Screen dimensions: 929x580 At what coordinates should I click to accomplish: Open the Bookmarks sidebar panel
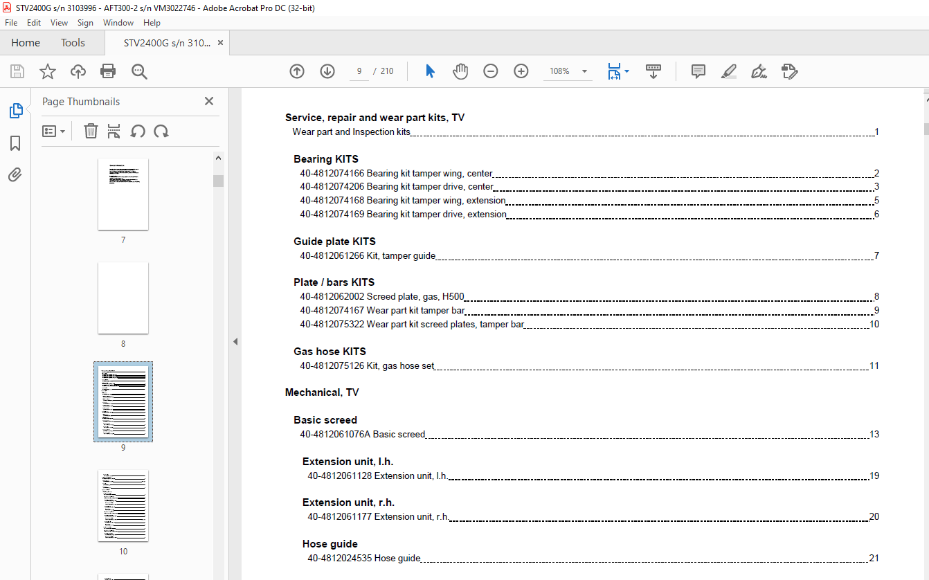click(15, 143)
